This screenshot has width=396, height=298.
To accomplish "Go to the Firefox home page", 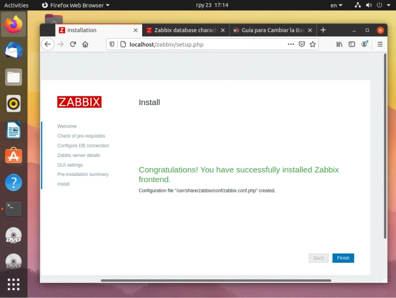I will point(85,44).
